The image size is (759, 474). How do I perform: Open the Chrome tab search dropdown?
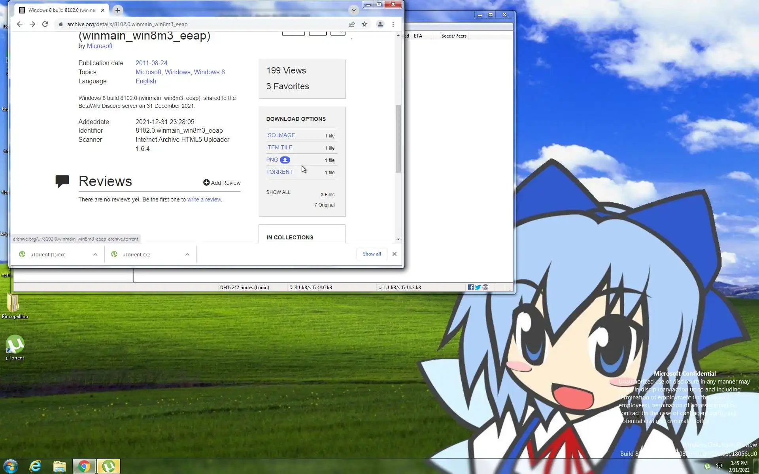click(x=353, y=10)
